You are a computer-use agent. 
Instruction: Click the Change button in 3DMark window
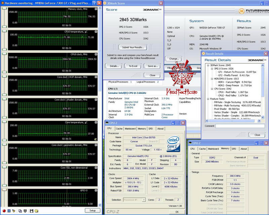pos(174,59)
